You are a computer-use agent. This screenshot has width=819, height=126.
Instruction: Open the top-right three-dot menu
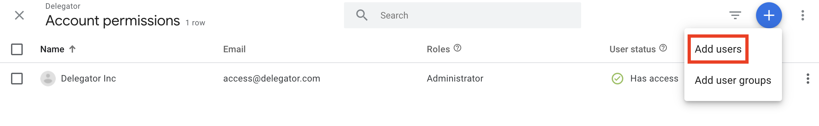[803, 15]
